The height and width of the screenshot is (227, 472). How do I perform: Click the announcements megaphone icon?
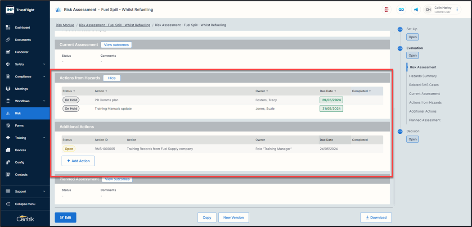click(416, 9)
